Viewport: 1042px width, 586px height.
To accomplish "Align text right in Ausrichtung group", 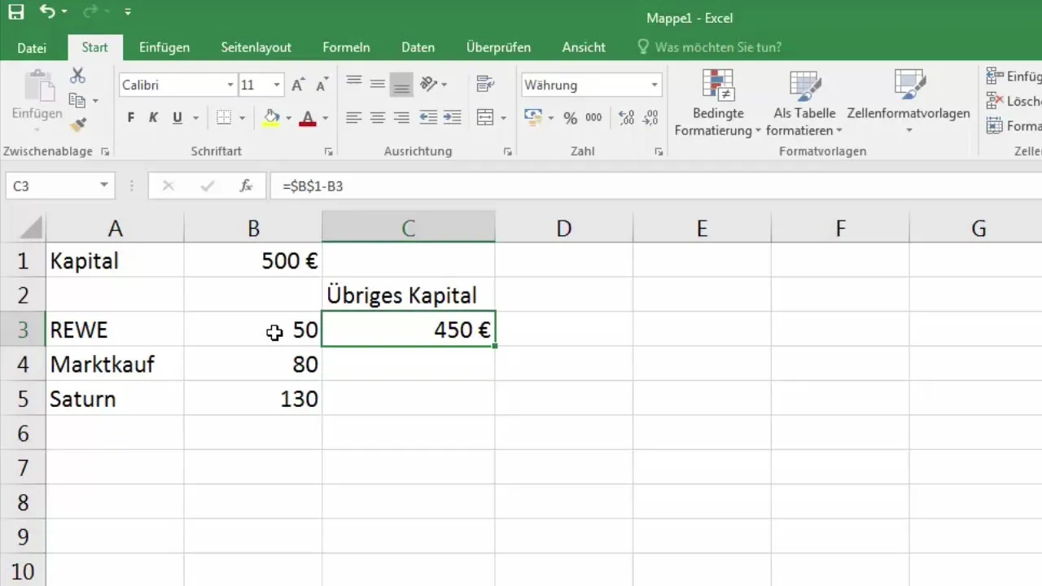I will point(401,118).
